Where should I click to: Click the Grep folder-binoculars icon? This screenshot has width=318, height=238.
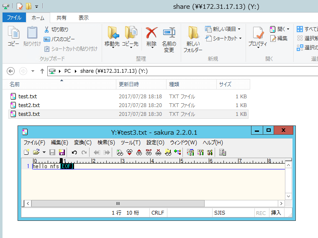168,152
